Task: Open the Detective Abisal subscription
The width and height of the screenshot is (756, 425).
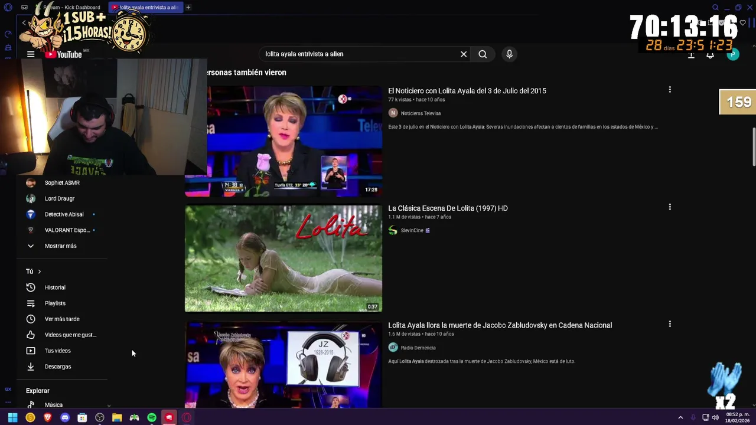Action: pos(64,214)
